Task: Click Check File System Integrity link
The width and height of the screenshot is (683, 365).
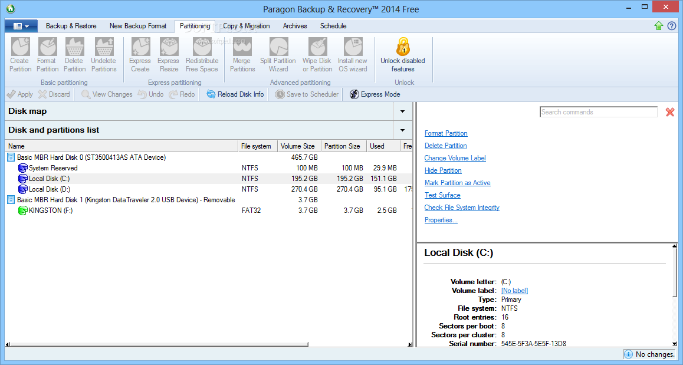Action: 462,208
